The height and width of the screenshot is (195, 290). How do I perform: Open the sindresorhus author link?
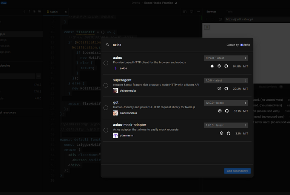coord(128,113)
